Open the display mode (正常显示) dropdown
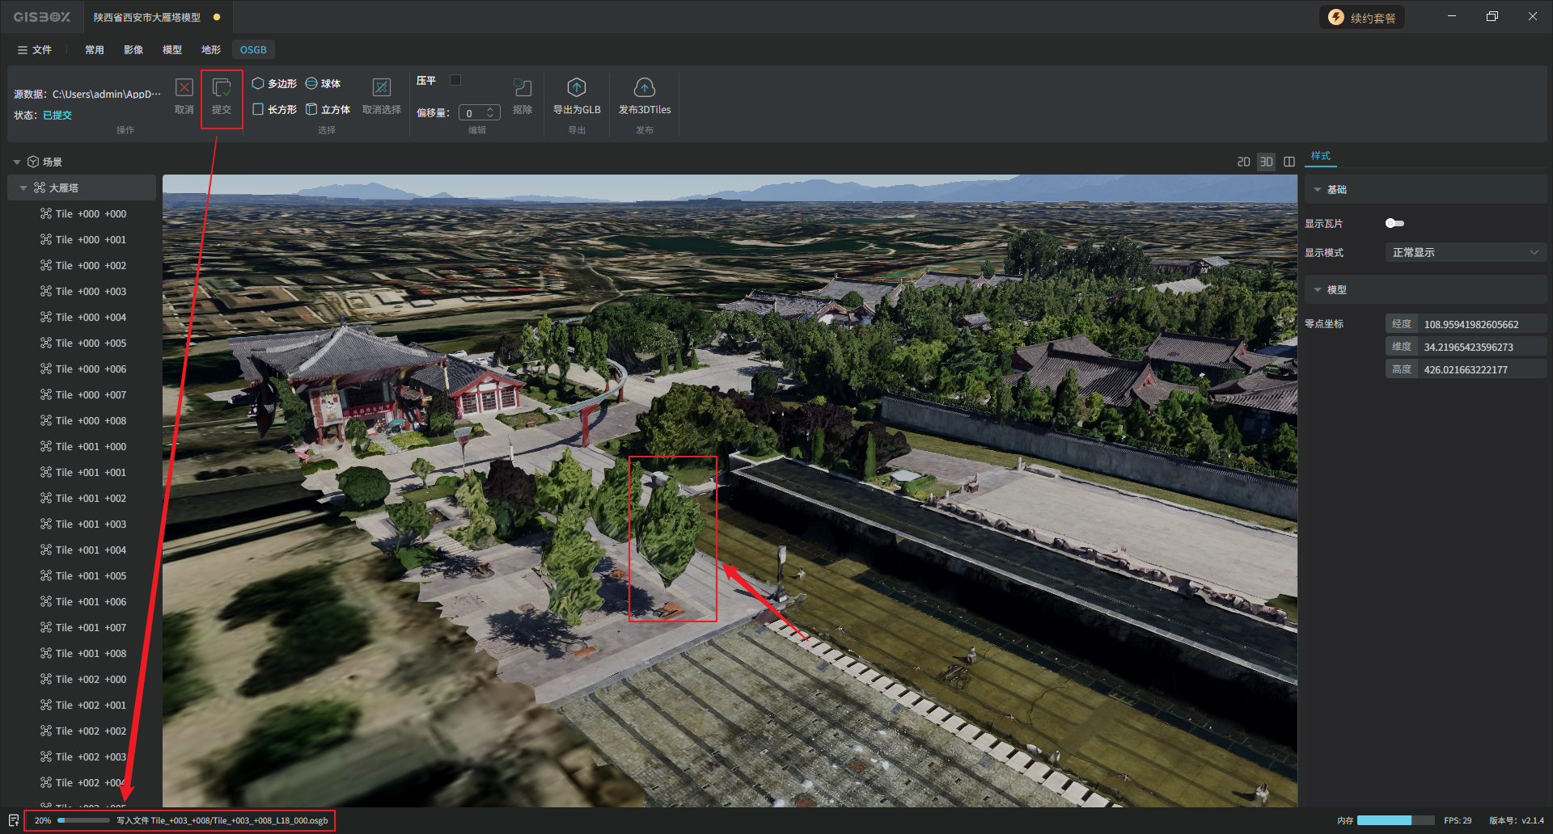Image resolution: width=1553 pixels, height=834 pixels. 1465,252
